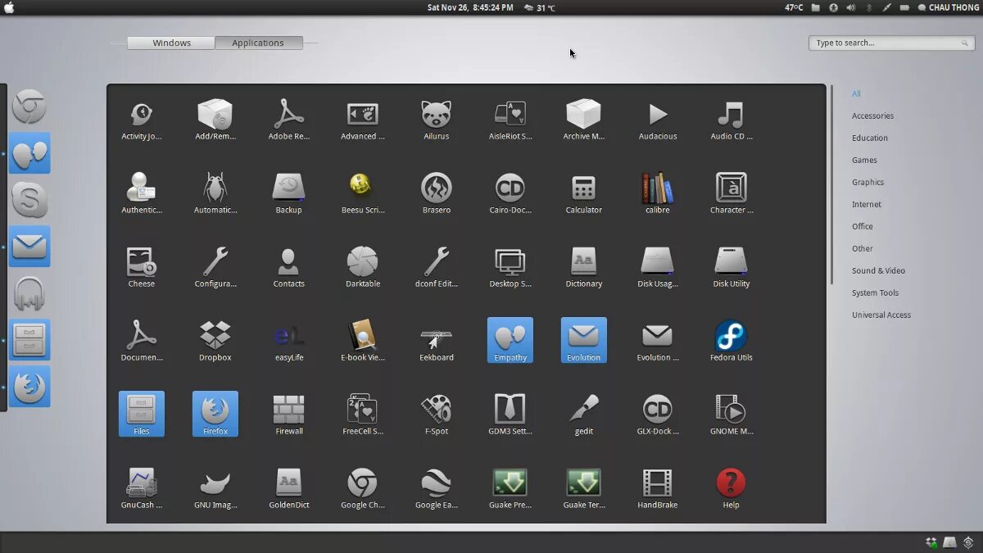This screenshot has height=553, width=983.
Task: Show All application categories
Action: pos(856,93)
